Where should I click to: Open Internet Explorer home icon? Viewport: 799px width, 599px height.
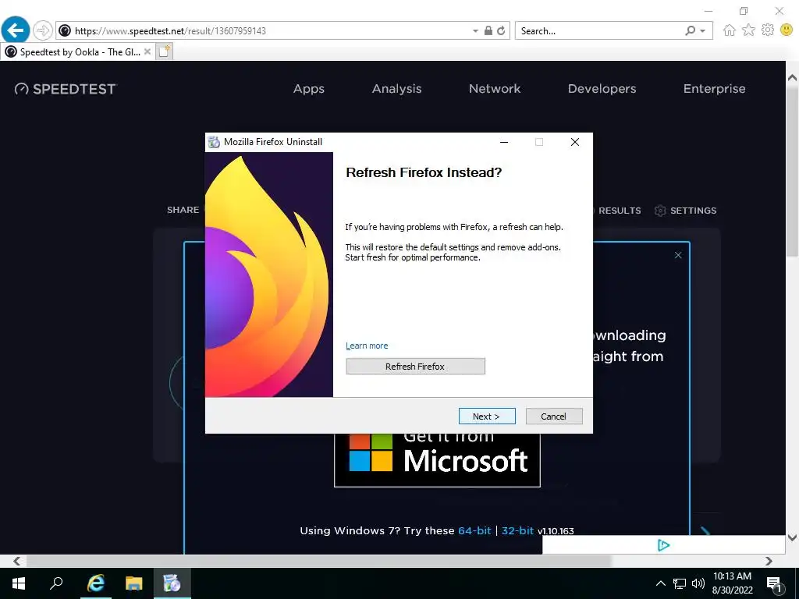click(x=730, y=30)
